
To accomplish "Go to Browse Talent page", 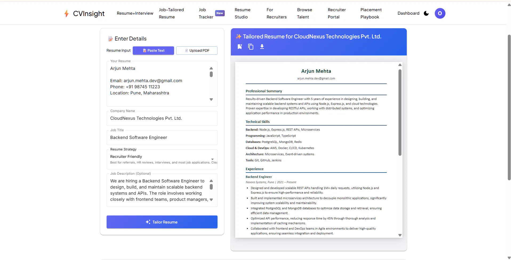I will pyautogui.click(x=304, y=13).
